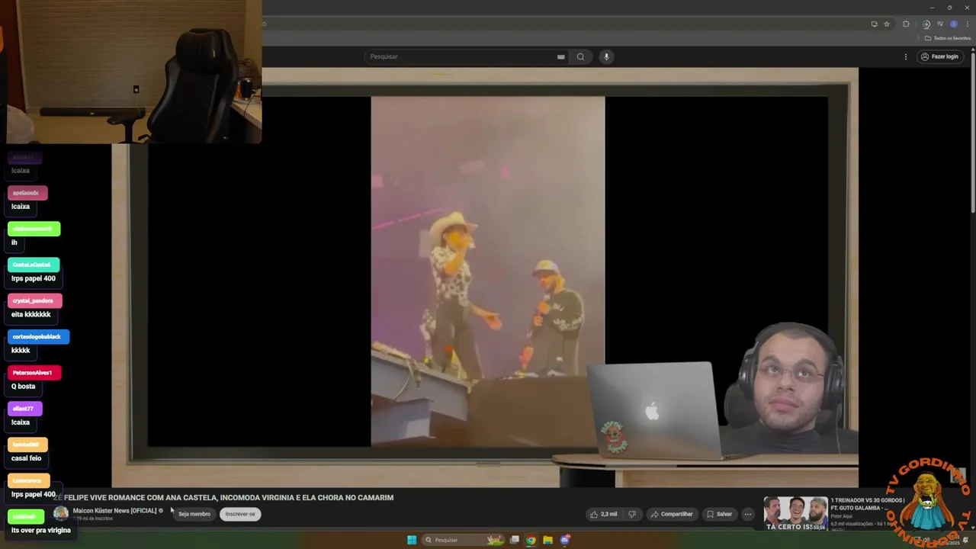Dislike the video with thumbs-down icon
Image resolution: width=976 pixels, height=549 pixels.
pos(631,514)
